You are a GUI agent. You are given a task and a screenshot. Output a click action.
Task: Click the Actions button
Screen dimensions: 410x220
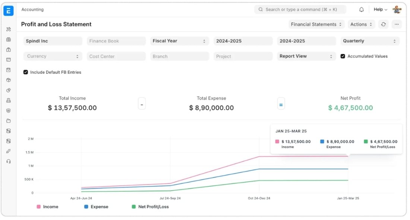362,24
